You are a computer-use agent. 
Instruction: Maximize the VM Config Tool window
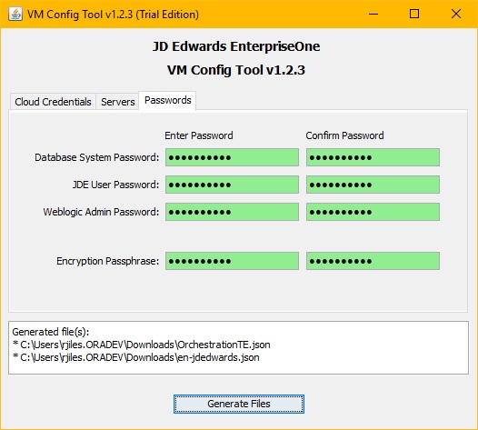(x=414, y=14)
